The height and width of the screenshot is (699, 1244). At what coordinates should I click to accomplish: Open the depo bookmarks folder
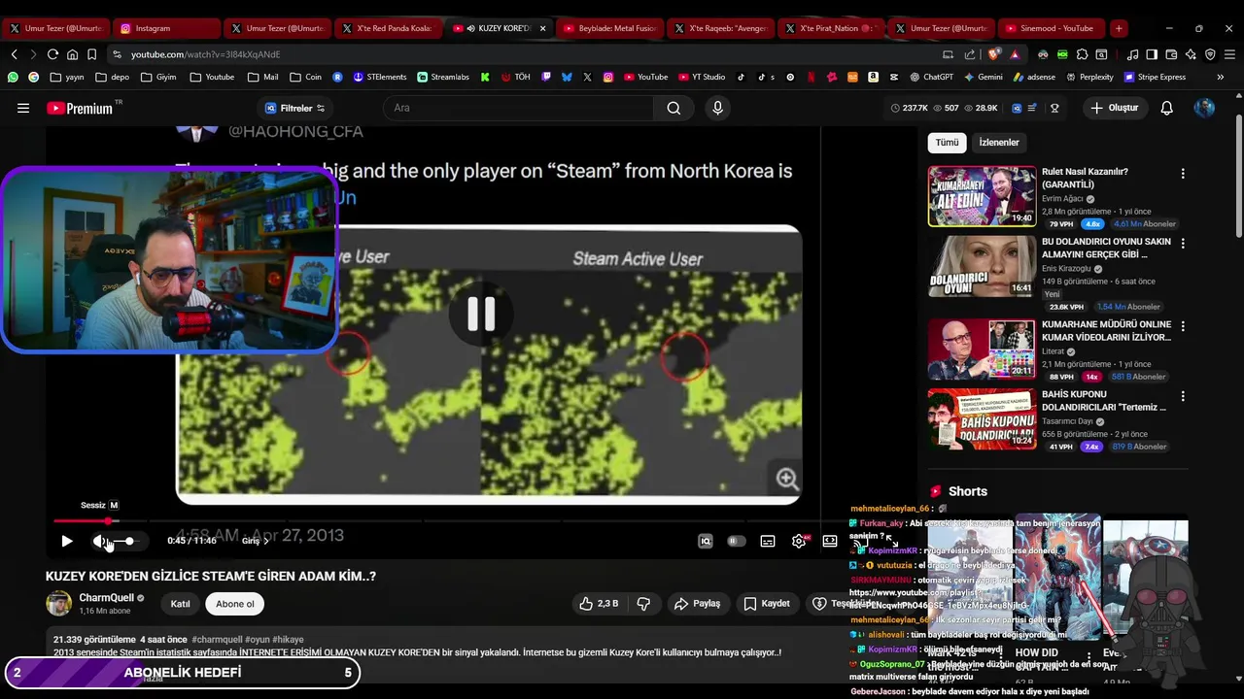pyautogui.click(x=112, y=77)
